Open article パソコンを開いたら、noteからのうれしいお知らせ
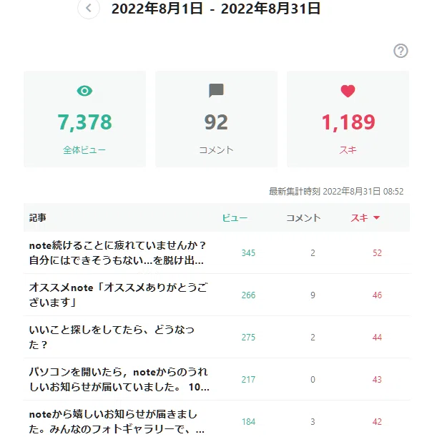432x437 pixels. 119,379
